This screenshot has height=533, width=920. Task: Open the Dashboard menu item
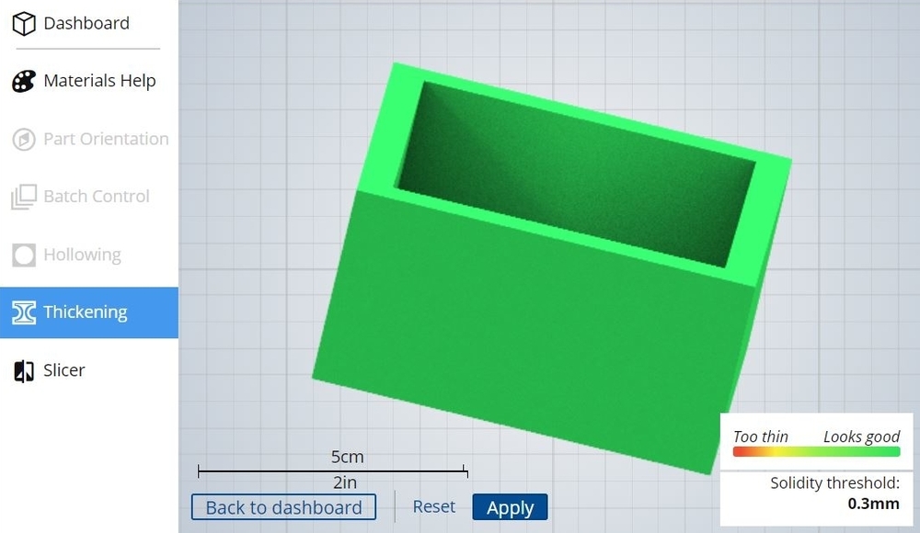pyautogui.click(x=86, y=24)
